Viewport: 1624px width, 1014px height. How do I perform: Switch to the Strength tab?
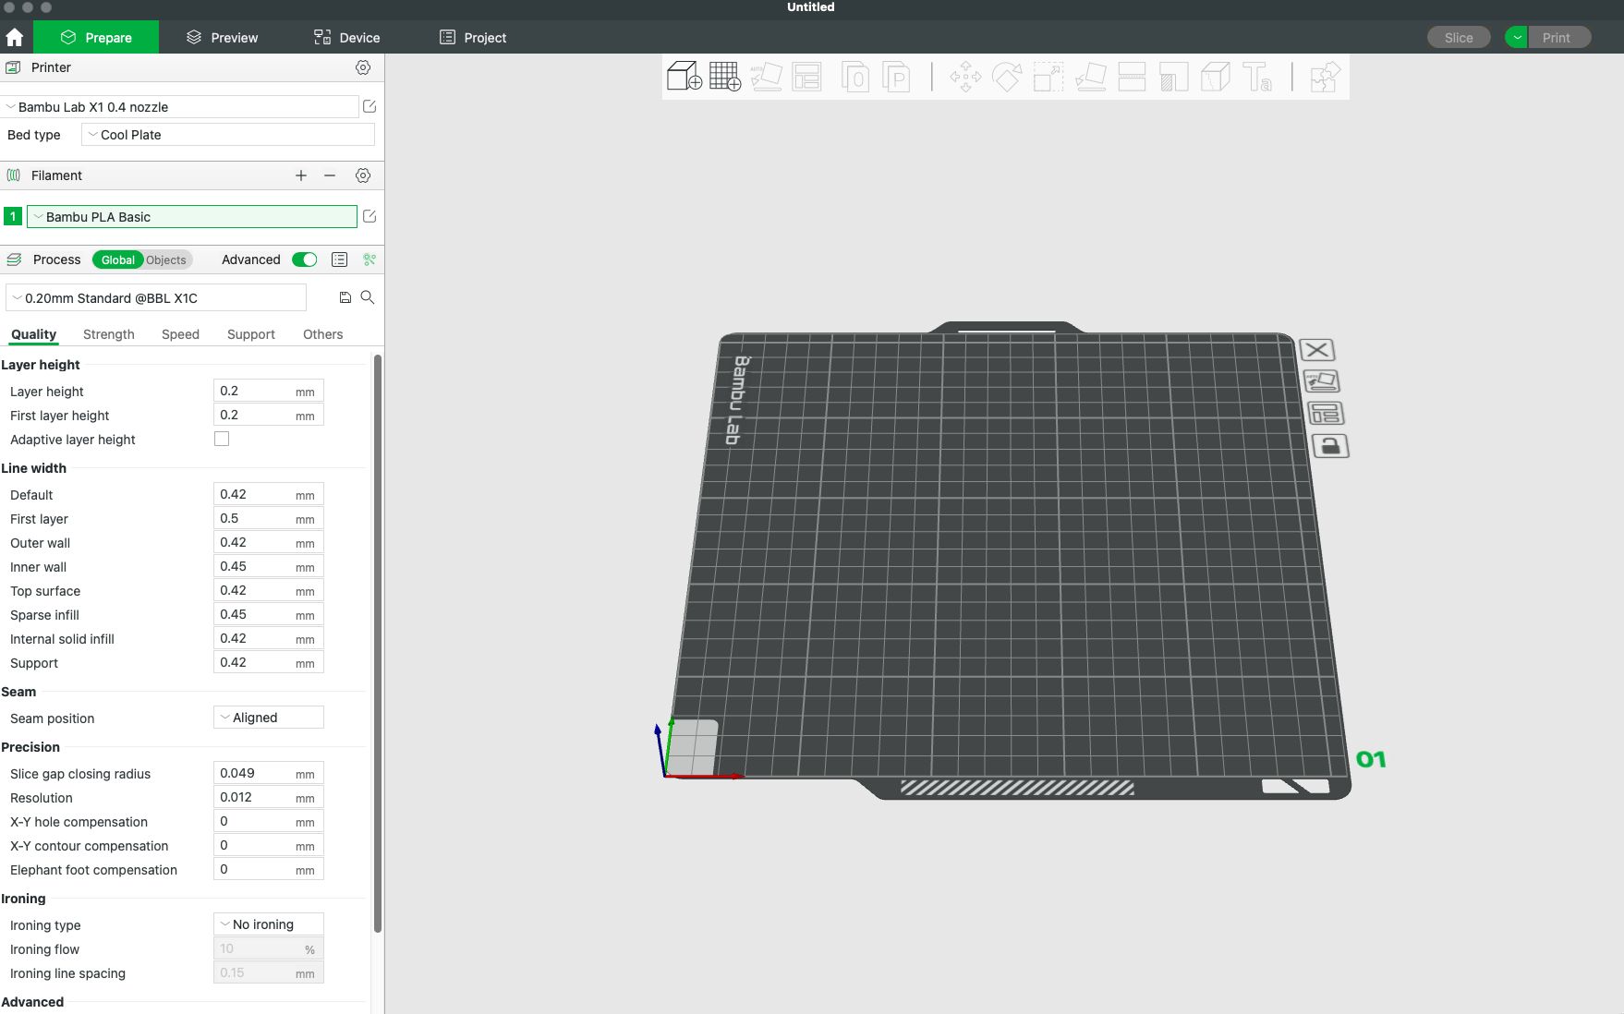pyautogui.click(x=109, y=334)
